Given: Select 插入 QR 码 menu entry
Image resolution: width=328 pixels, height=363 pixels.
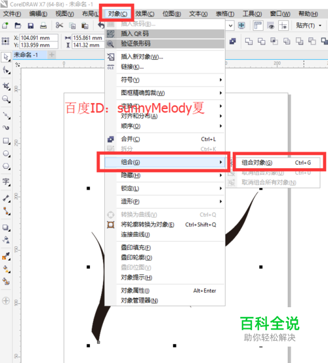Looking at the screenshot, I should point(165,33).
